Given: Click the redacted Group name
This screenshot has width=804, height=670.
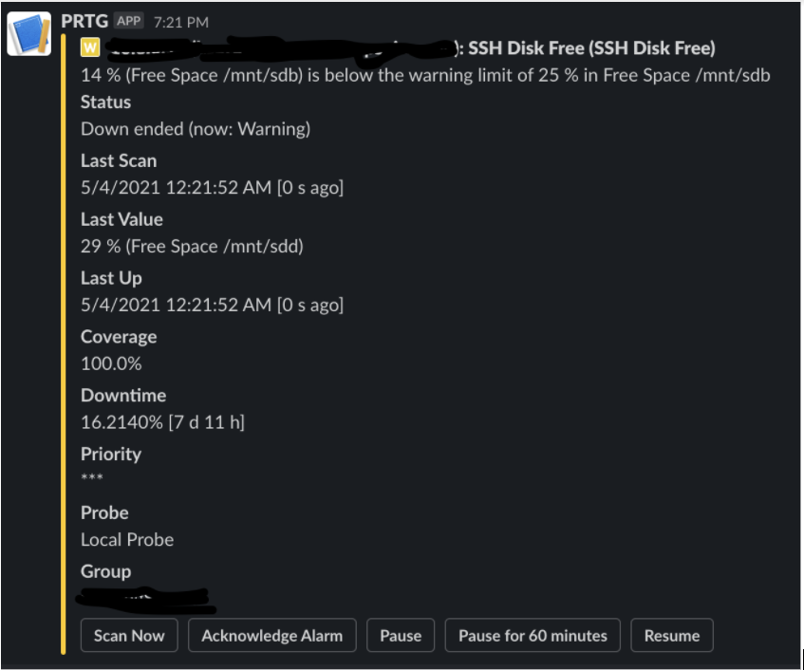Looking at the screenshot, I should pyautogui.click(x=146, y=601).
